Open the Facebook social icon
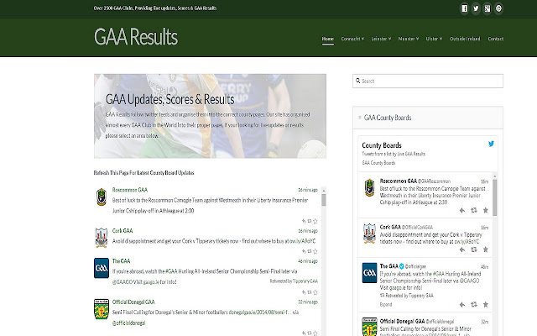The height and width of the screenshot is (336, 537). click(x=464, y=8)
